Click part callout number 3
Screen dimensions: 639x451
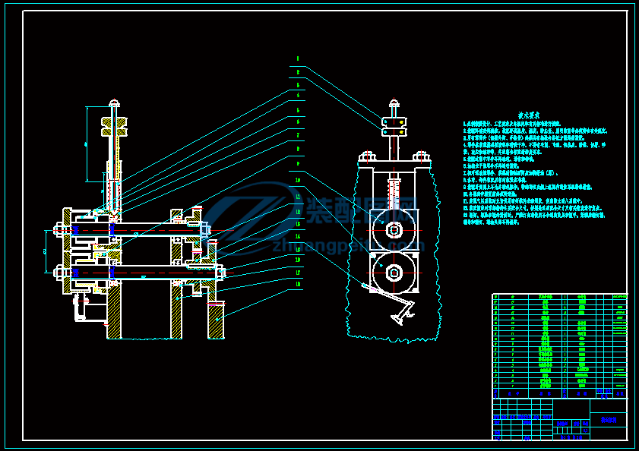[x=298, y=85]
